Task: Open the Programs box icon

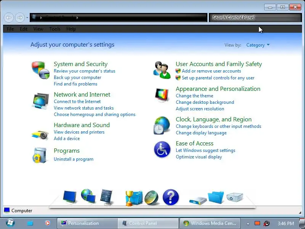Action: (40, 155)
